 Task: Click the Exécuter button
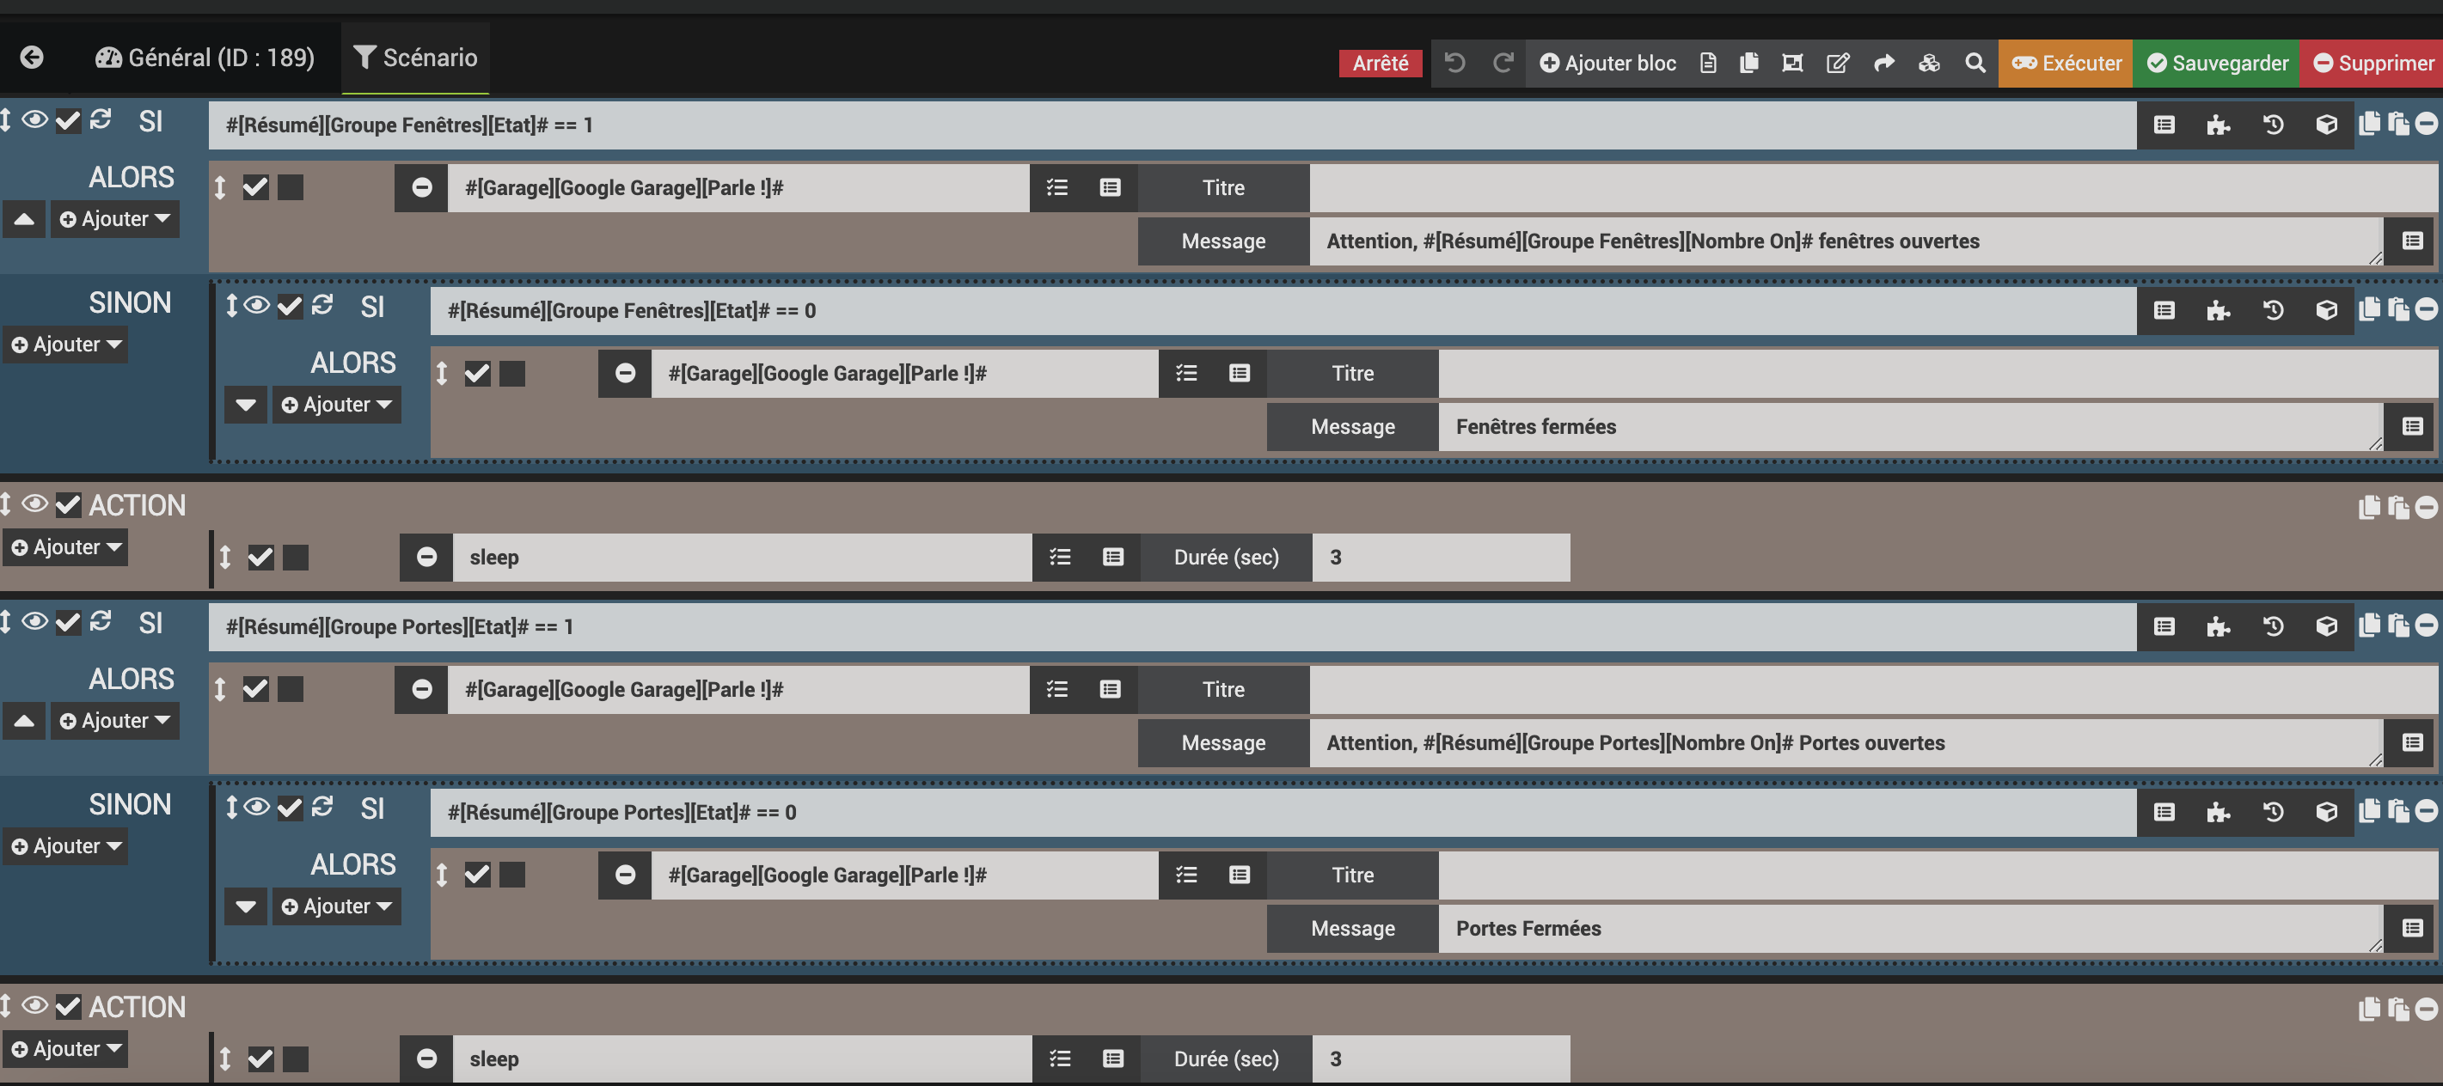(2066, 64)
